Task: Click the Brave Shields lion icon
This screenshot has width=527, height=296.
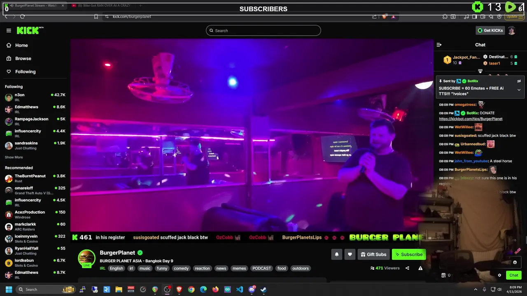Action: click(384, 16)
